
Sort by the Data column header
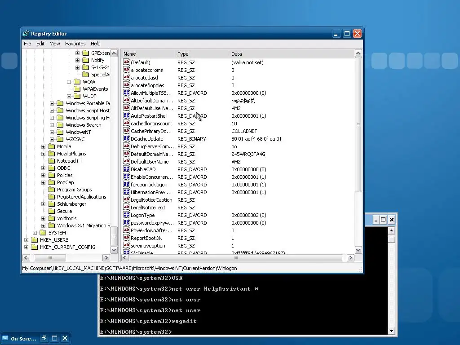point(291,54)
